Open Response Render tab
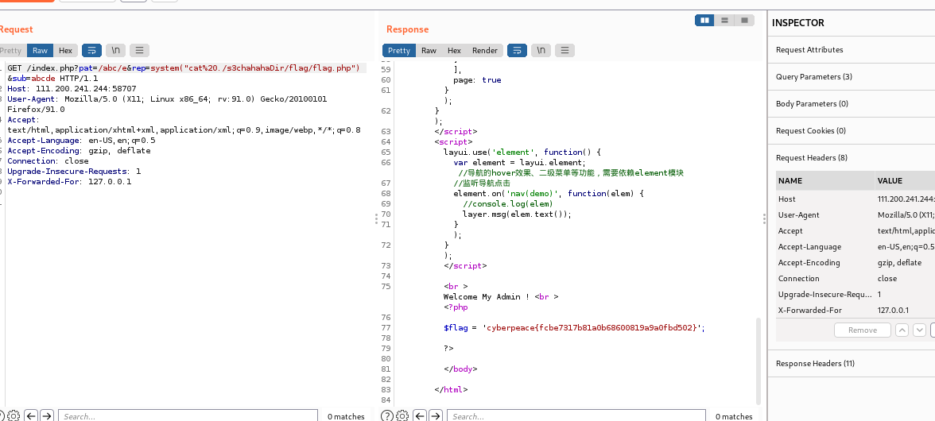The image size is (935, 421). click(x=485, y=51)
